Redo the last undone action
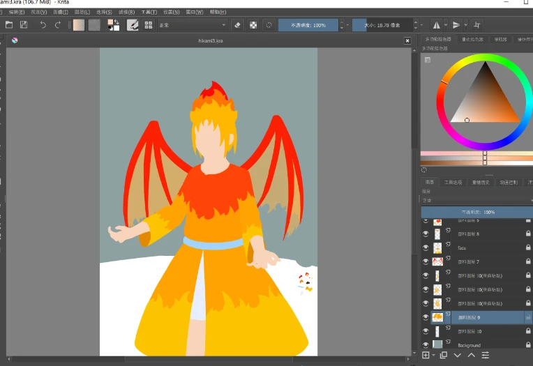Viewport: 533px width, 366px height. 58,25
